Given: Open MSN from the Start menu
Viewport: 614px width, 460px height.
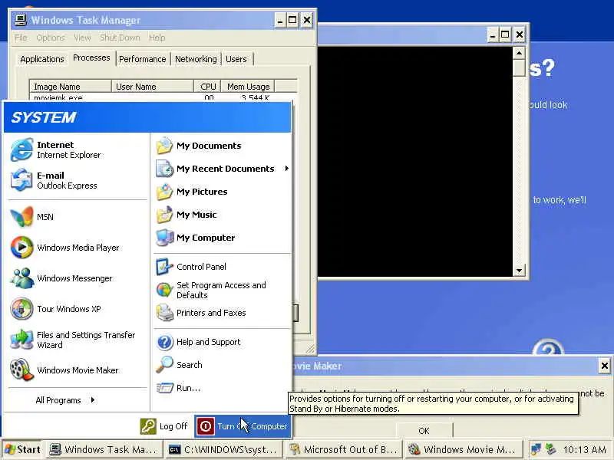Looking at the screenshot, I should coord(32,217).
